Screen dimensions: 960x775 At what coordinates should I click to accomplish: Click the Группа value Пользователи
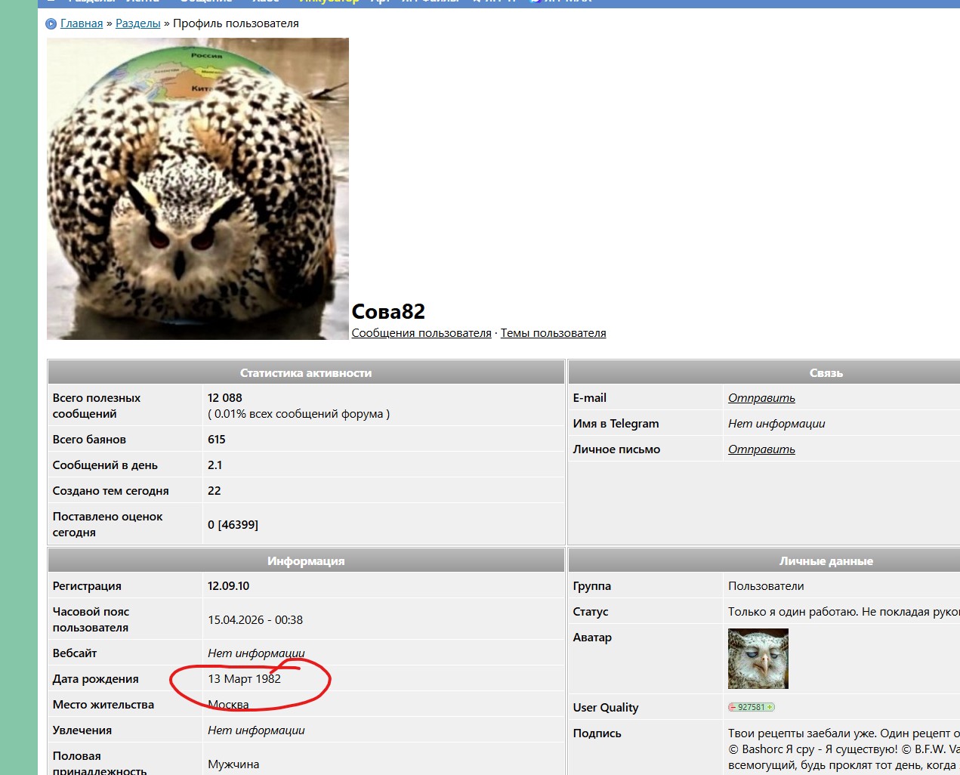(x=766, y=586)
